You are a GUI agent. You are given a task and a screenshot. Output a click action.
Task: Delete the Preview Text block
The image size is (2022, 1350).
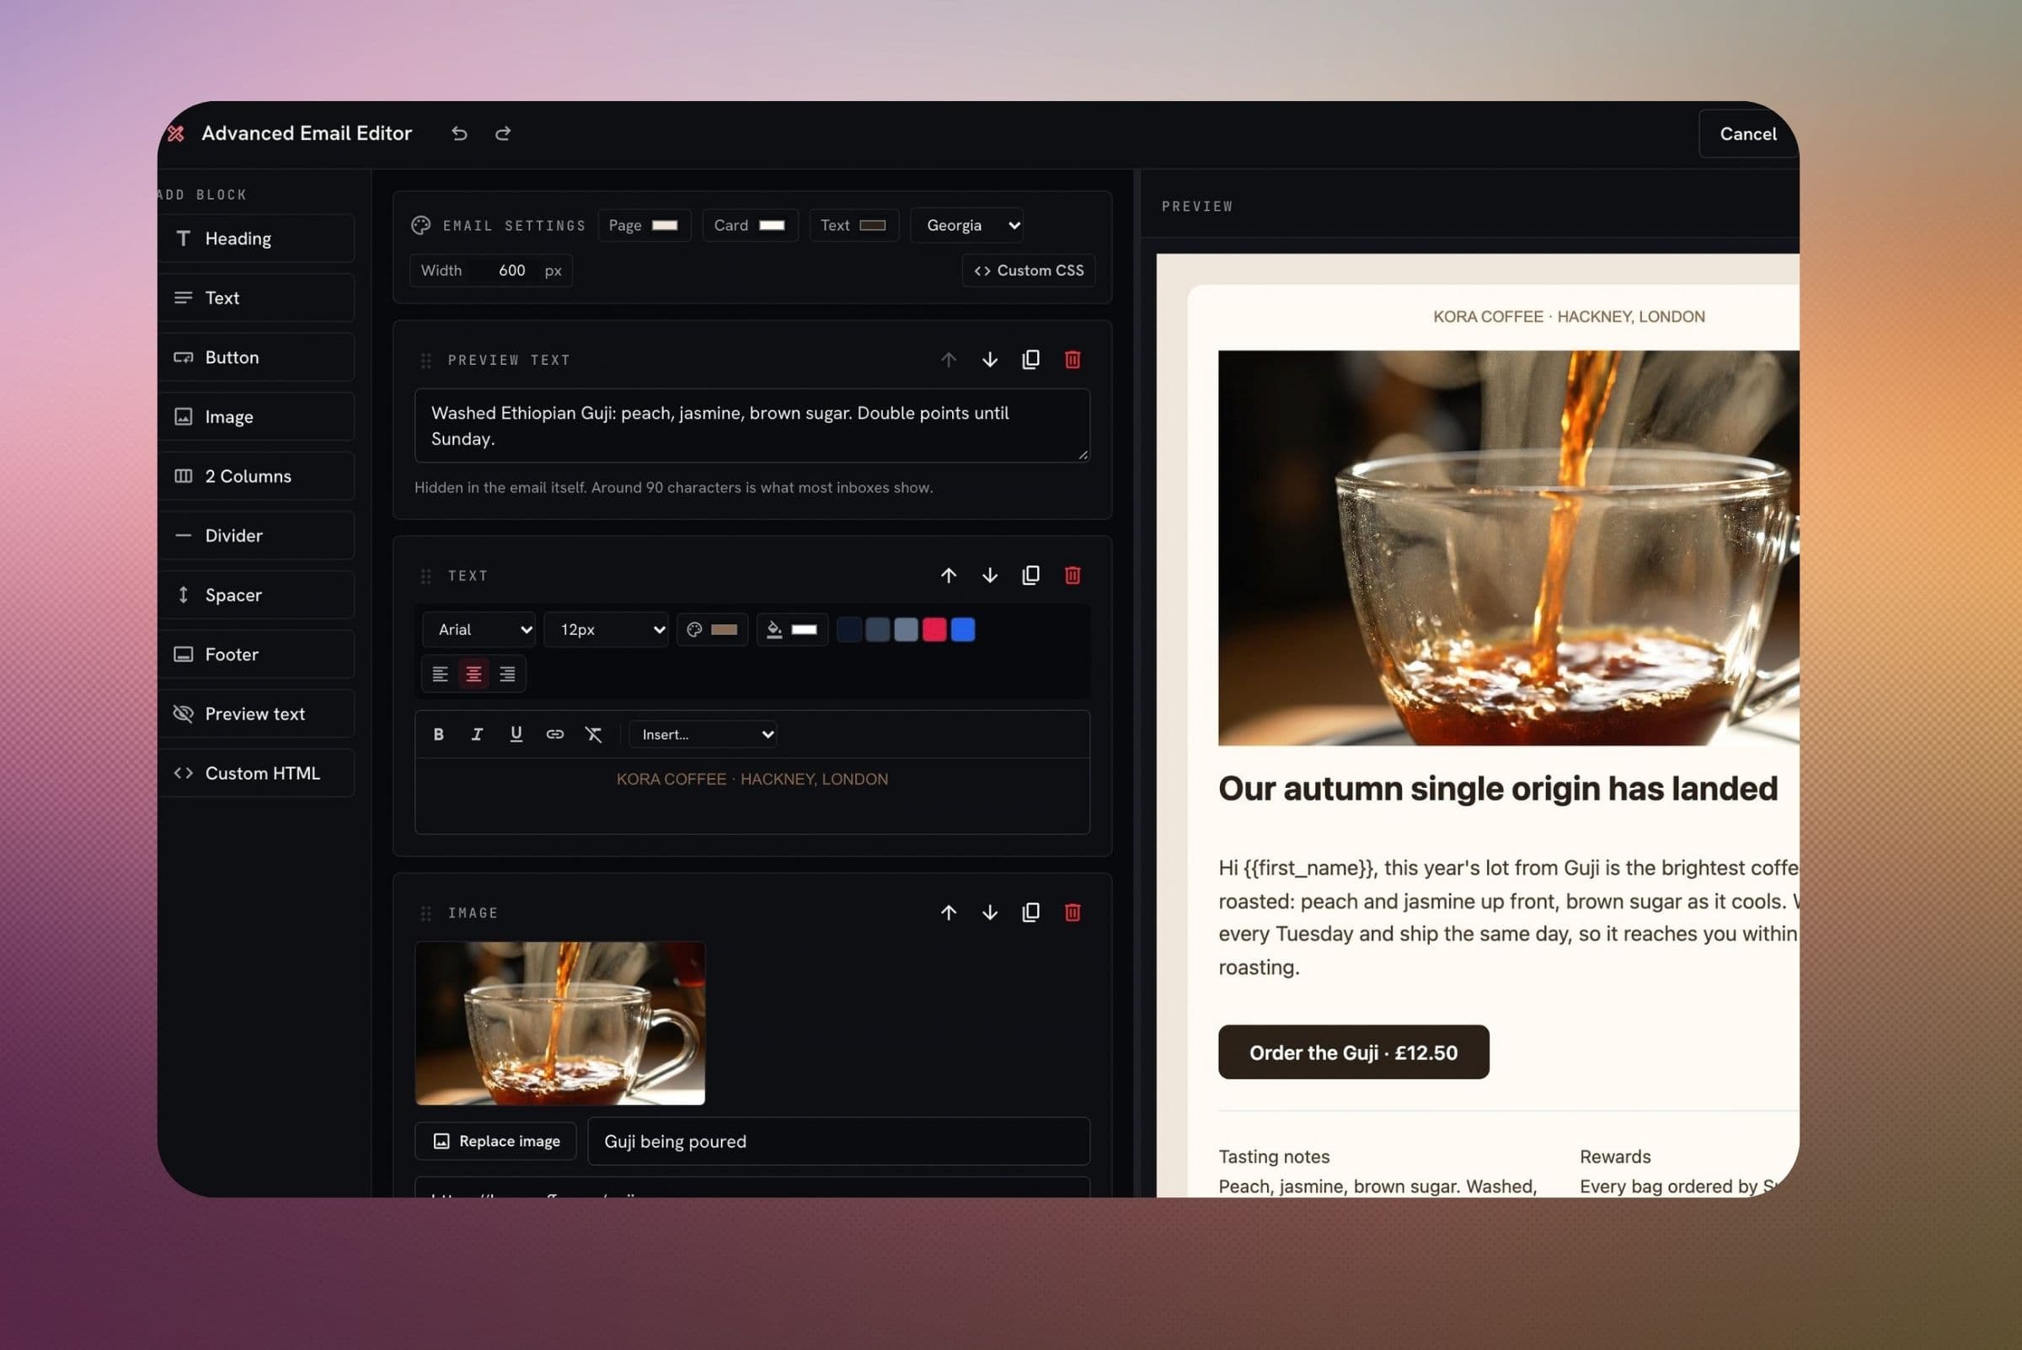pos(1073,360)
